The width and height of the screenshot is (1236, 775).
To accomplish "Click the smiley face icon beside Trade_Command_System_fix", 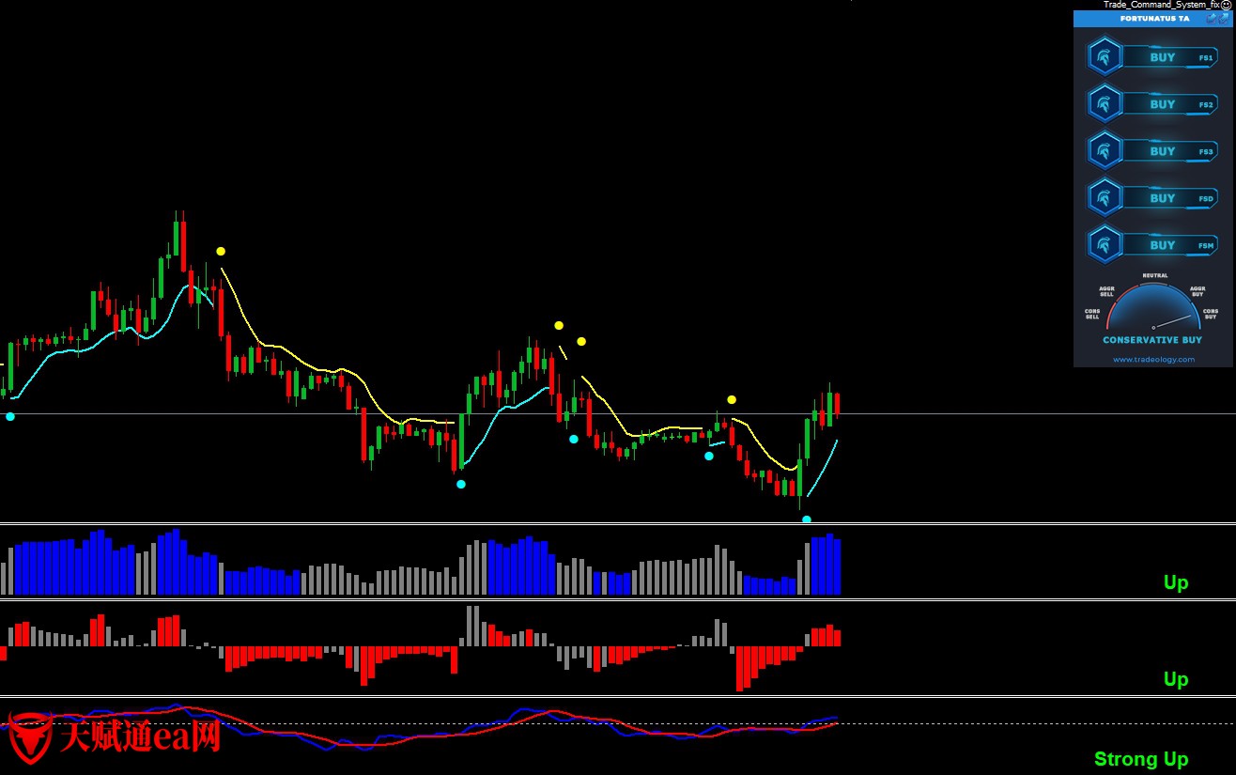I will point(1226,5).
